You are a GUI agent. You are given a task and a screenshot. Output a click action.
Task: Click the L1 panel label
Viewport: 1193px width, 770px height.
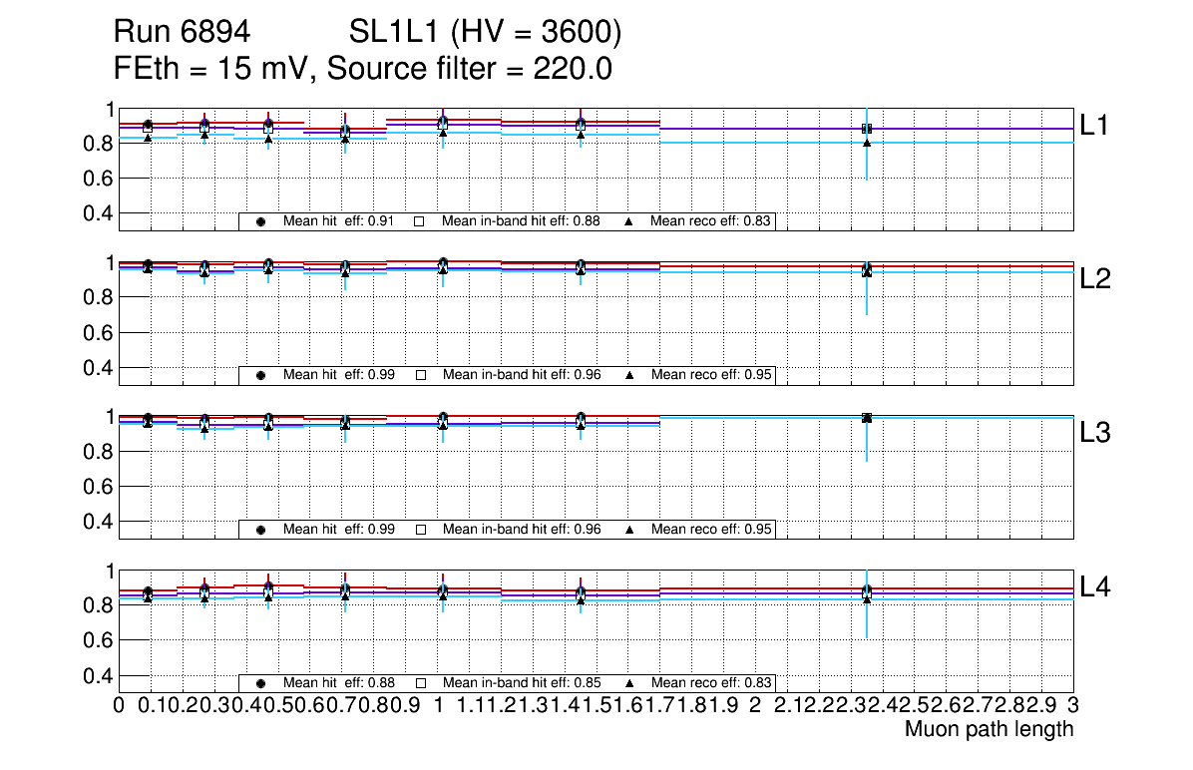[1094, 125]
